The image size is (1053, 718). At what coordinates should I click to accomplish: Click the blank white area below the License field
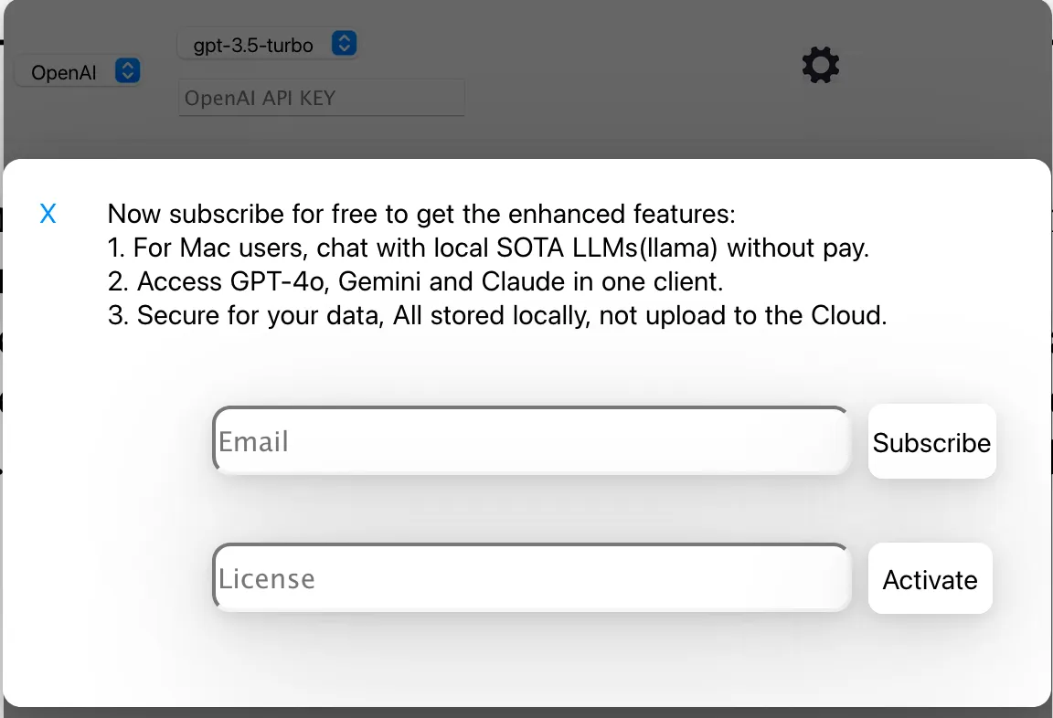[530, 662]
